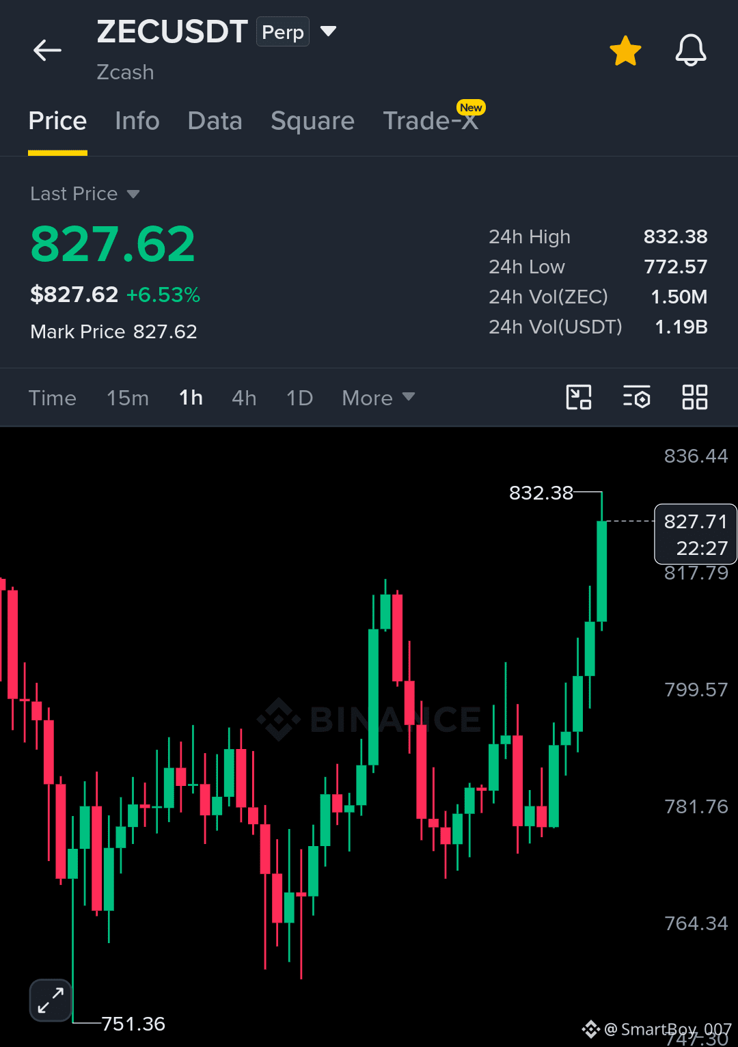Select the 15m chart interval
738x1047 pixels.
click(x=128, y=398)
